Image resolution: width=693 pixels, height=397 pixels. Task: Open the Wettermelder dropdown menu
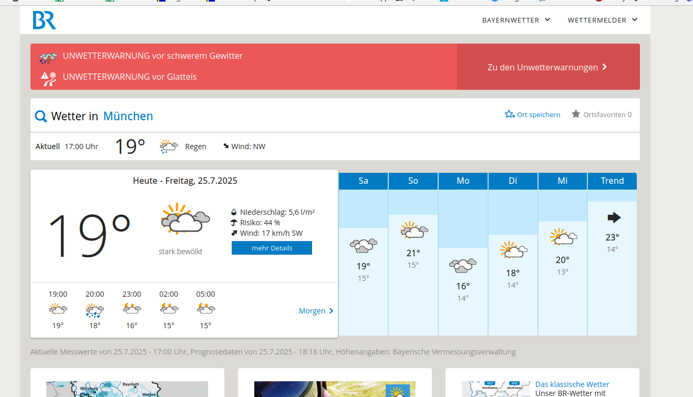pos(602,20)
